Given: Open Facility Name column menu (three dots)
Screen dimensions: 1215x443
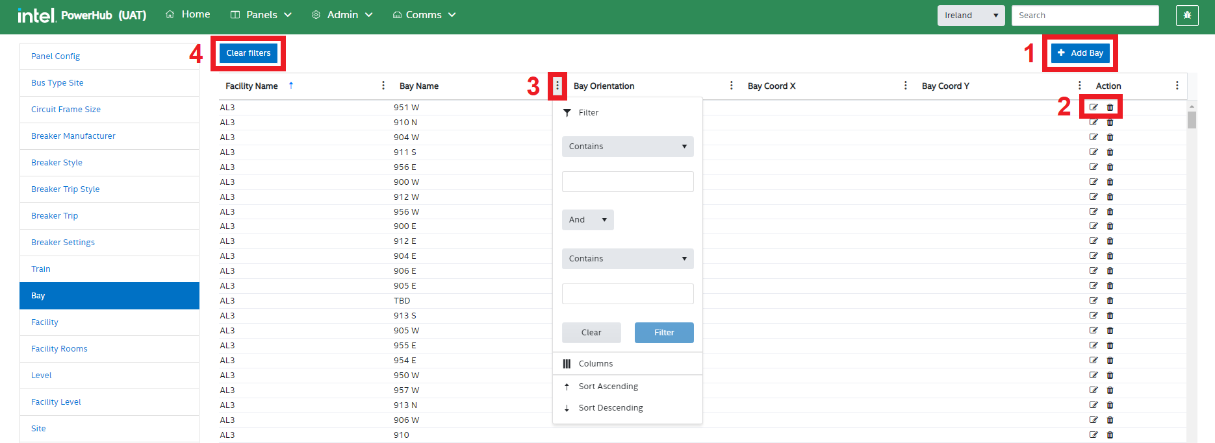Looking at the screenshot, I should click(383, 86).
